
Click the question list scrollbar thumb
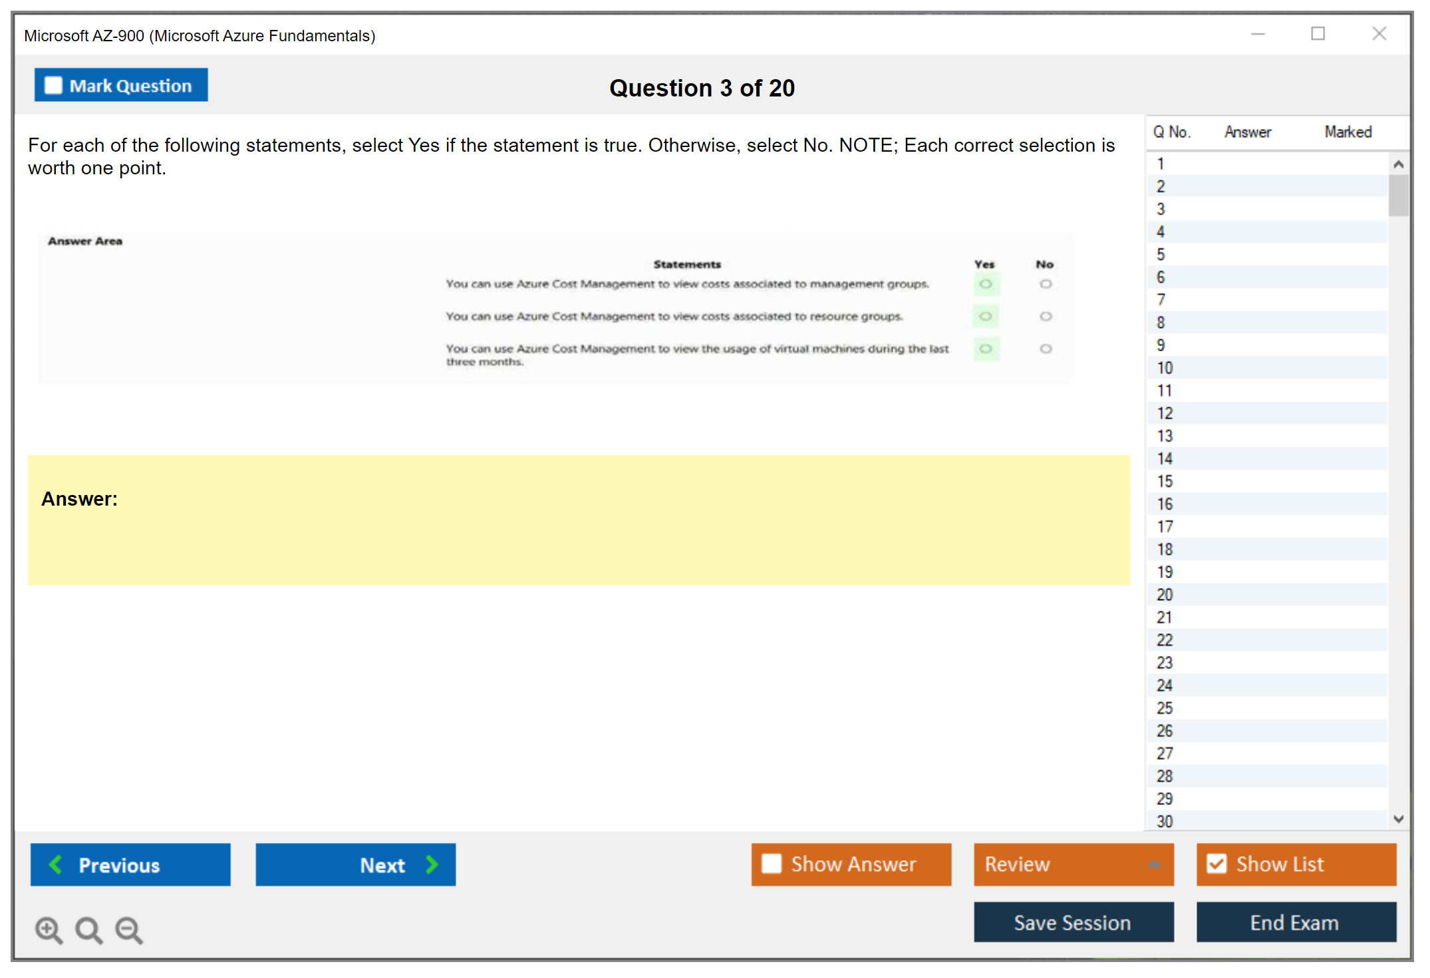click(1398, 196)
